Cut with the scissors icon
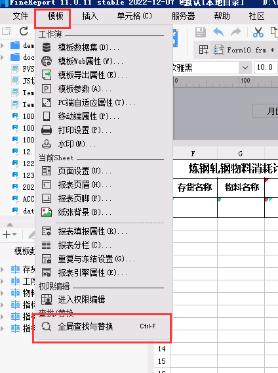 258,32
